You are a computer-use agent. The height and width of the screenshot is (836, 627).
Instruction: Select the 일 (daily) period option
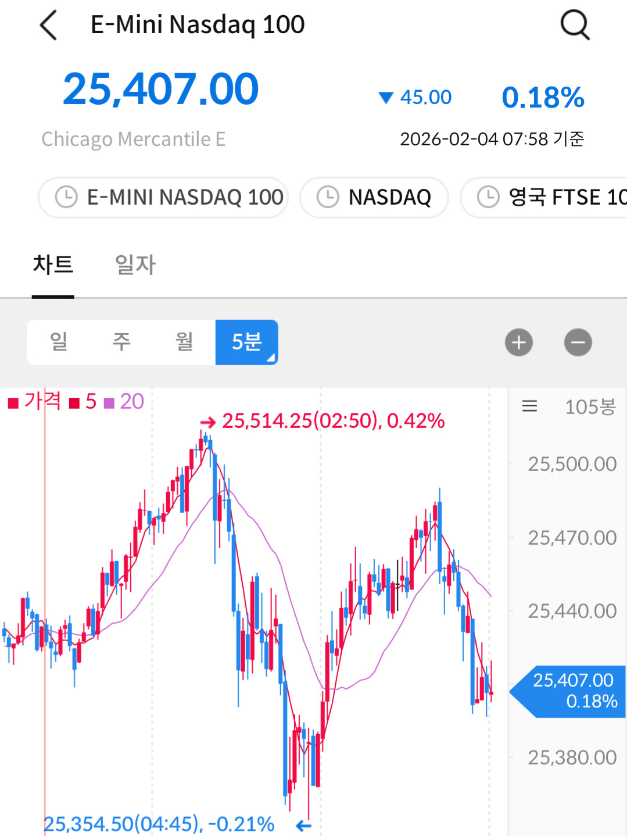point(59,342)
